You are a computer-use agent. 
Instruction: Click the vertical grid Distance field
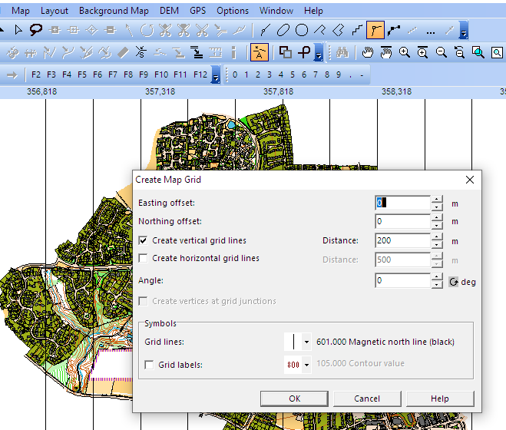pos(402,241)
